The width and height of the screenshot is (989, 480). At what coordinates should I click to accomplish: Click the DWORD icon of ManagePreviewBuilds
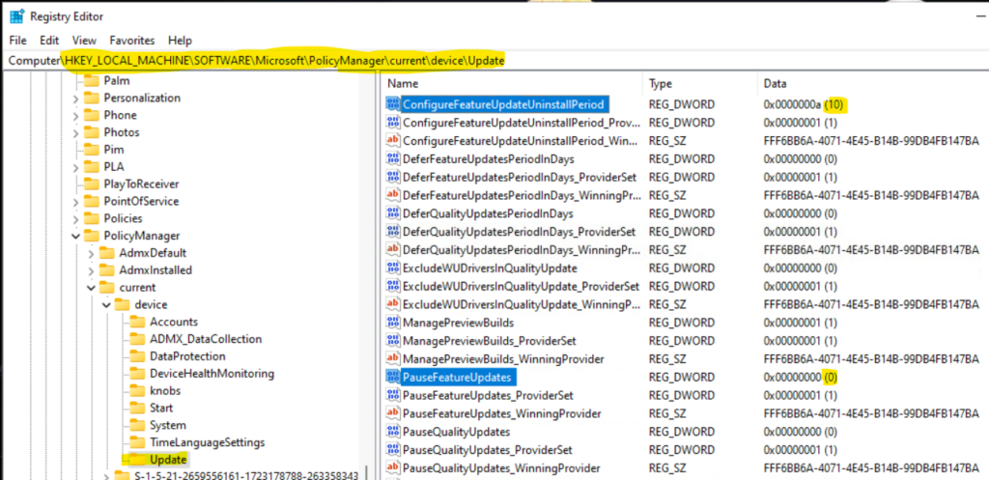click(393, 323)
